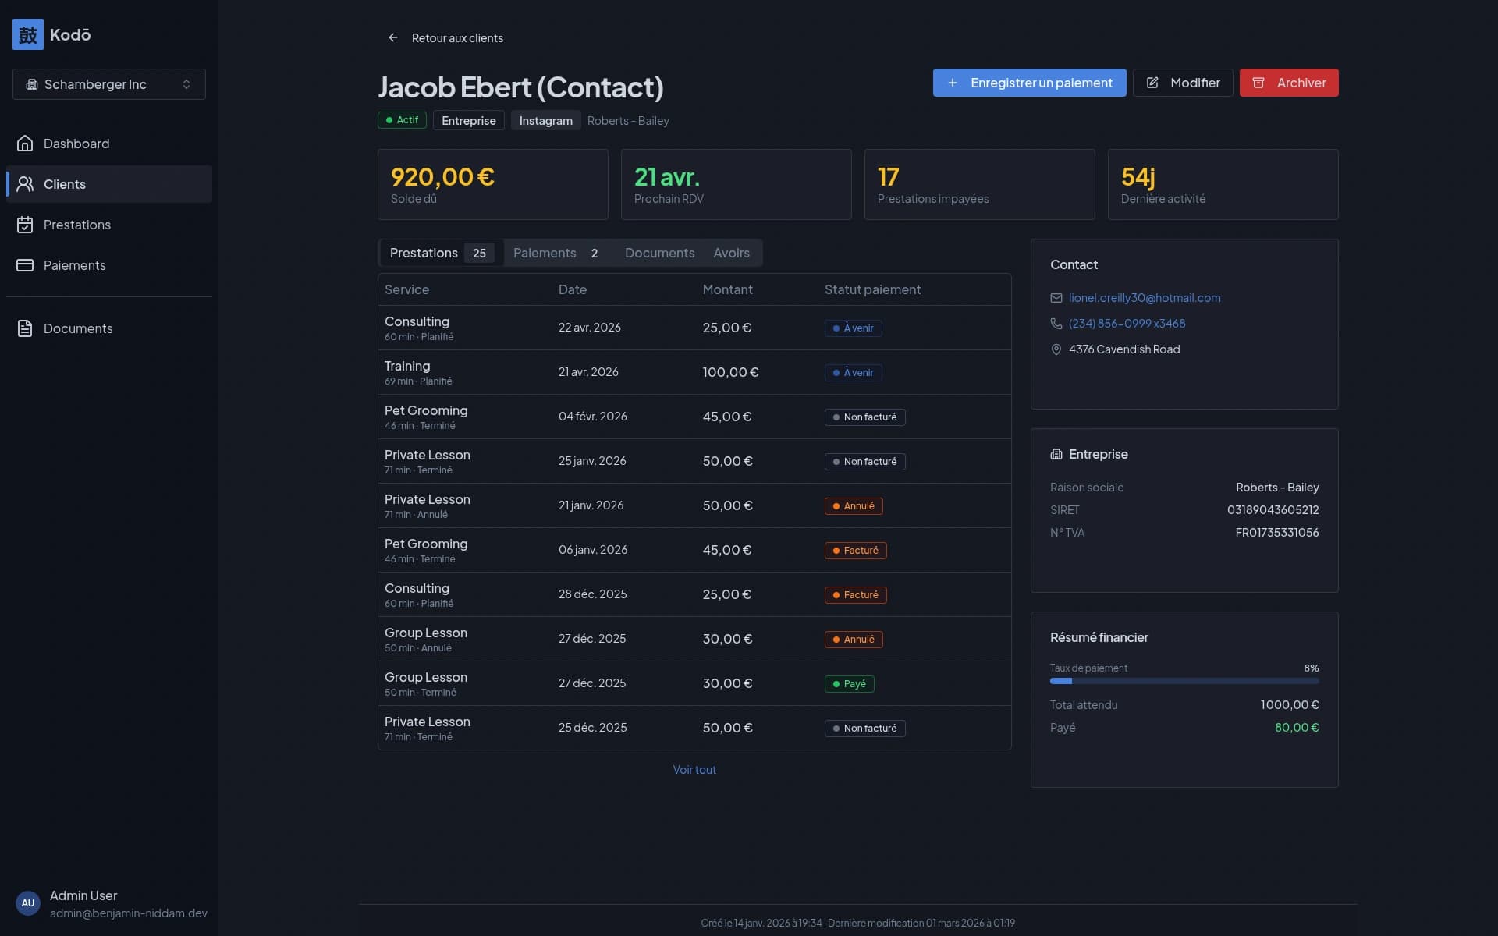
Task: Click the Kodō drum logo icon
Action: (x=28, y=34)
